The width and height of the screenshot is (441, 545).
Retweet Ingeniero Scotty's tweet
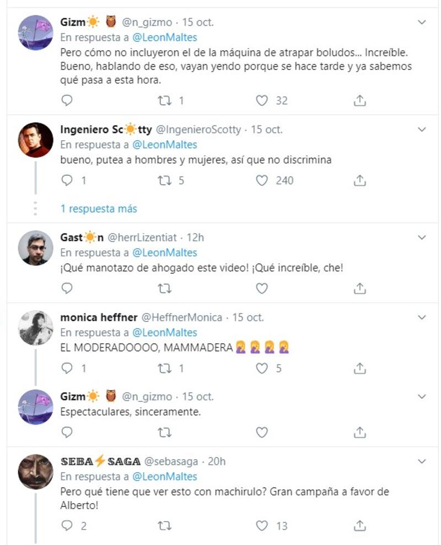click(x=165, y=180)
